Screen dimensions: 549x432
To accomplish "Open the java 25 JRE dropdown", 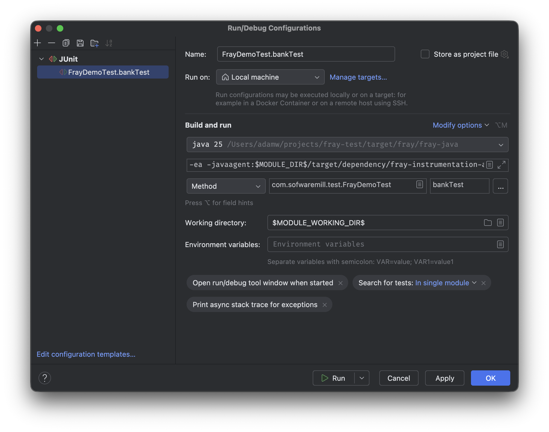I will click(500, 145).
